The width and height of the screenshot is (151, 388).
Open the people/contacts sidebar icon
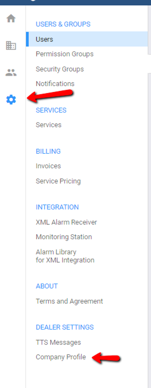click(x=11, y=72)
